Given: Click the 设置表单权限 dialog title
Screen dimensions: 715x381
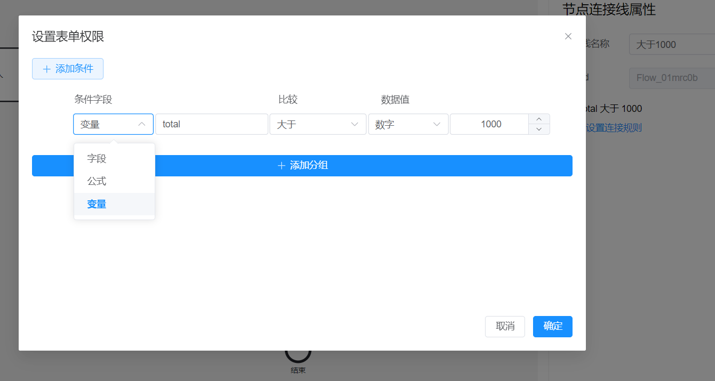Looking at the screenshot, I should [68, 37].
